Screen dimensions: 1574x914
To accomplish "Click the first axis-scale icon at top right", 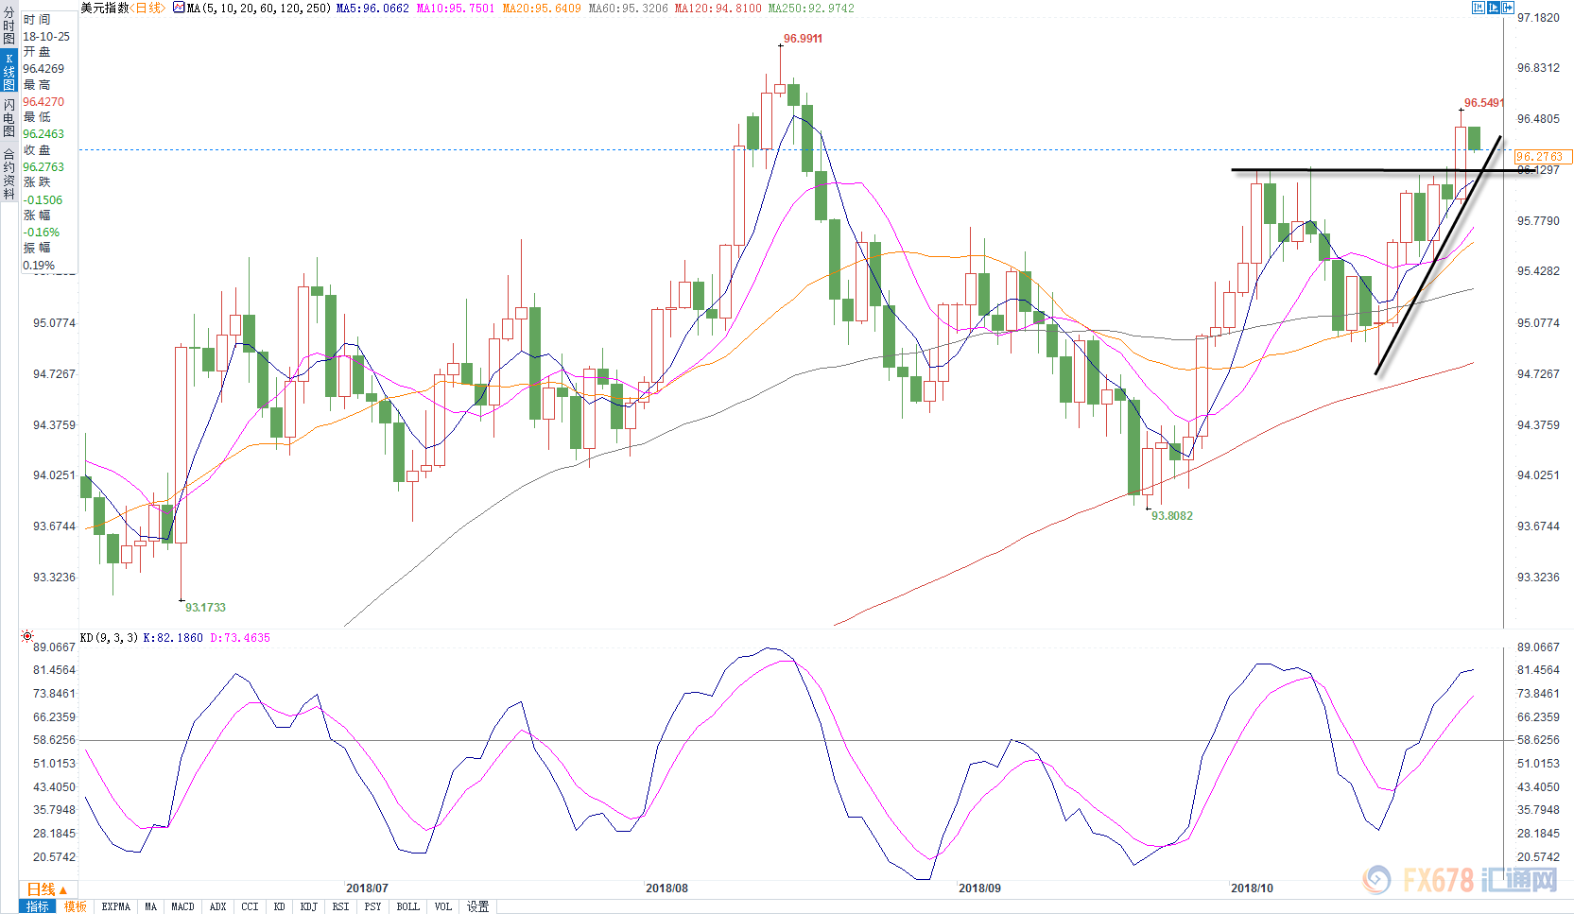I will click(x=1479, y=8).
